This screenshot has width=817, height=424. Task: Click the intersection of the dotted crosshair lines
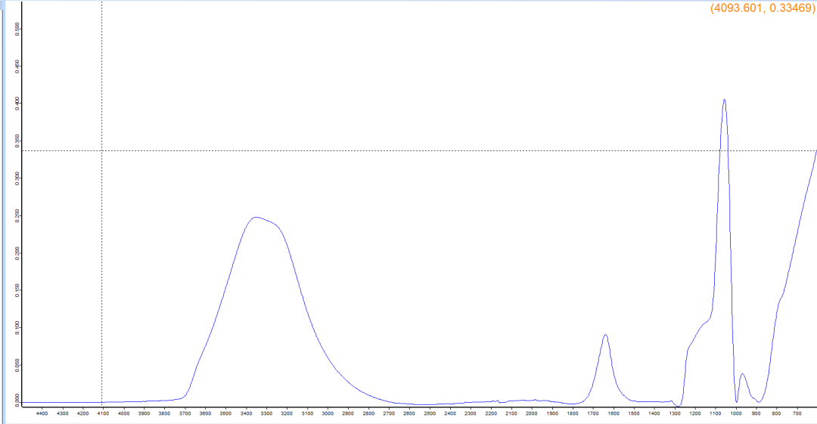(102, 150)
